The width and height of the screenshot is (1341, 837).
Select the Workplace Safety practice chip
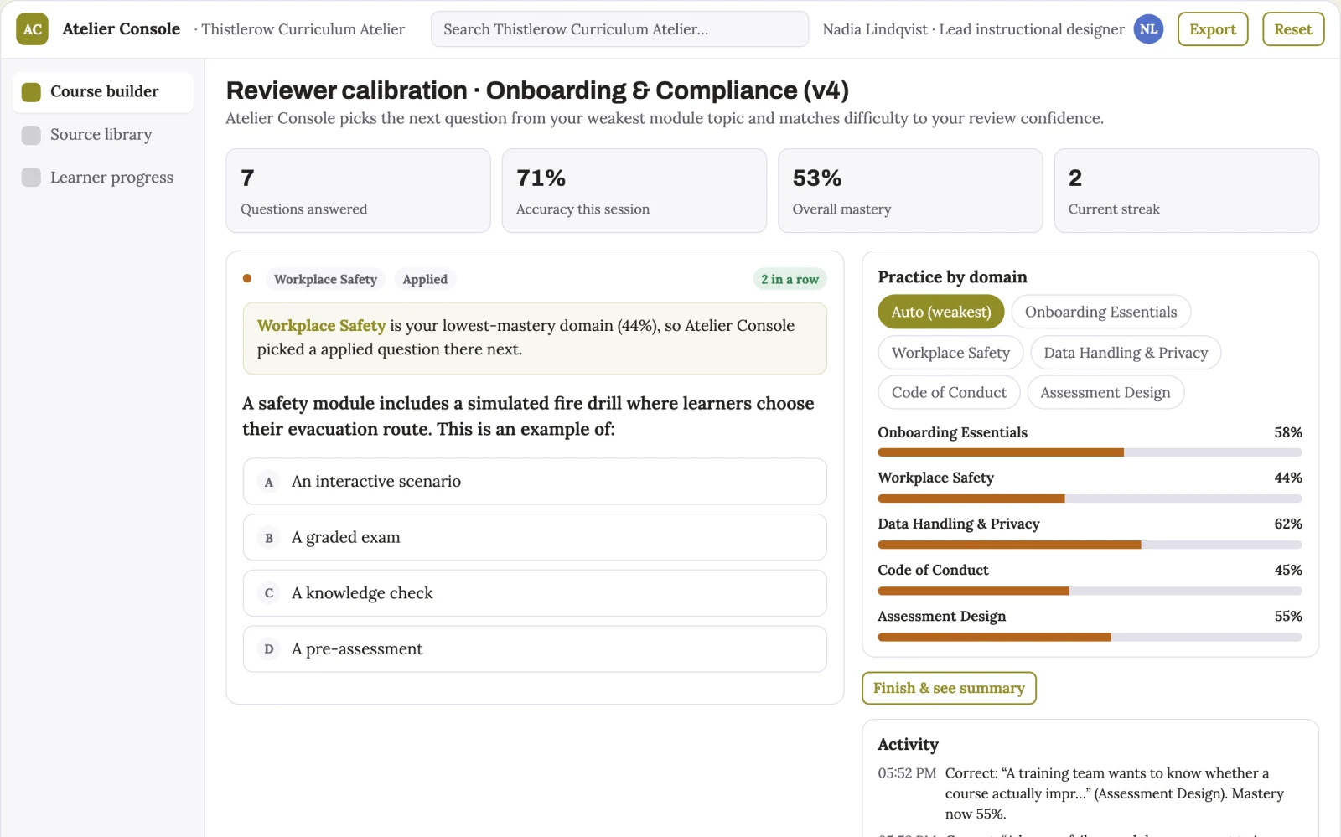[950, 353]
